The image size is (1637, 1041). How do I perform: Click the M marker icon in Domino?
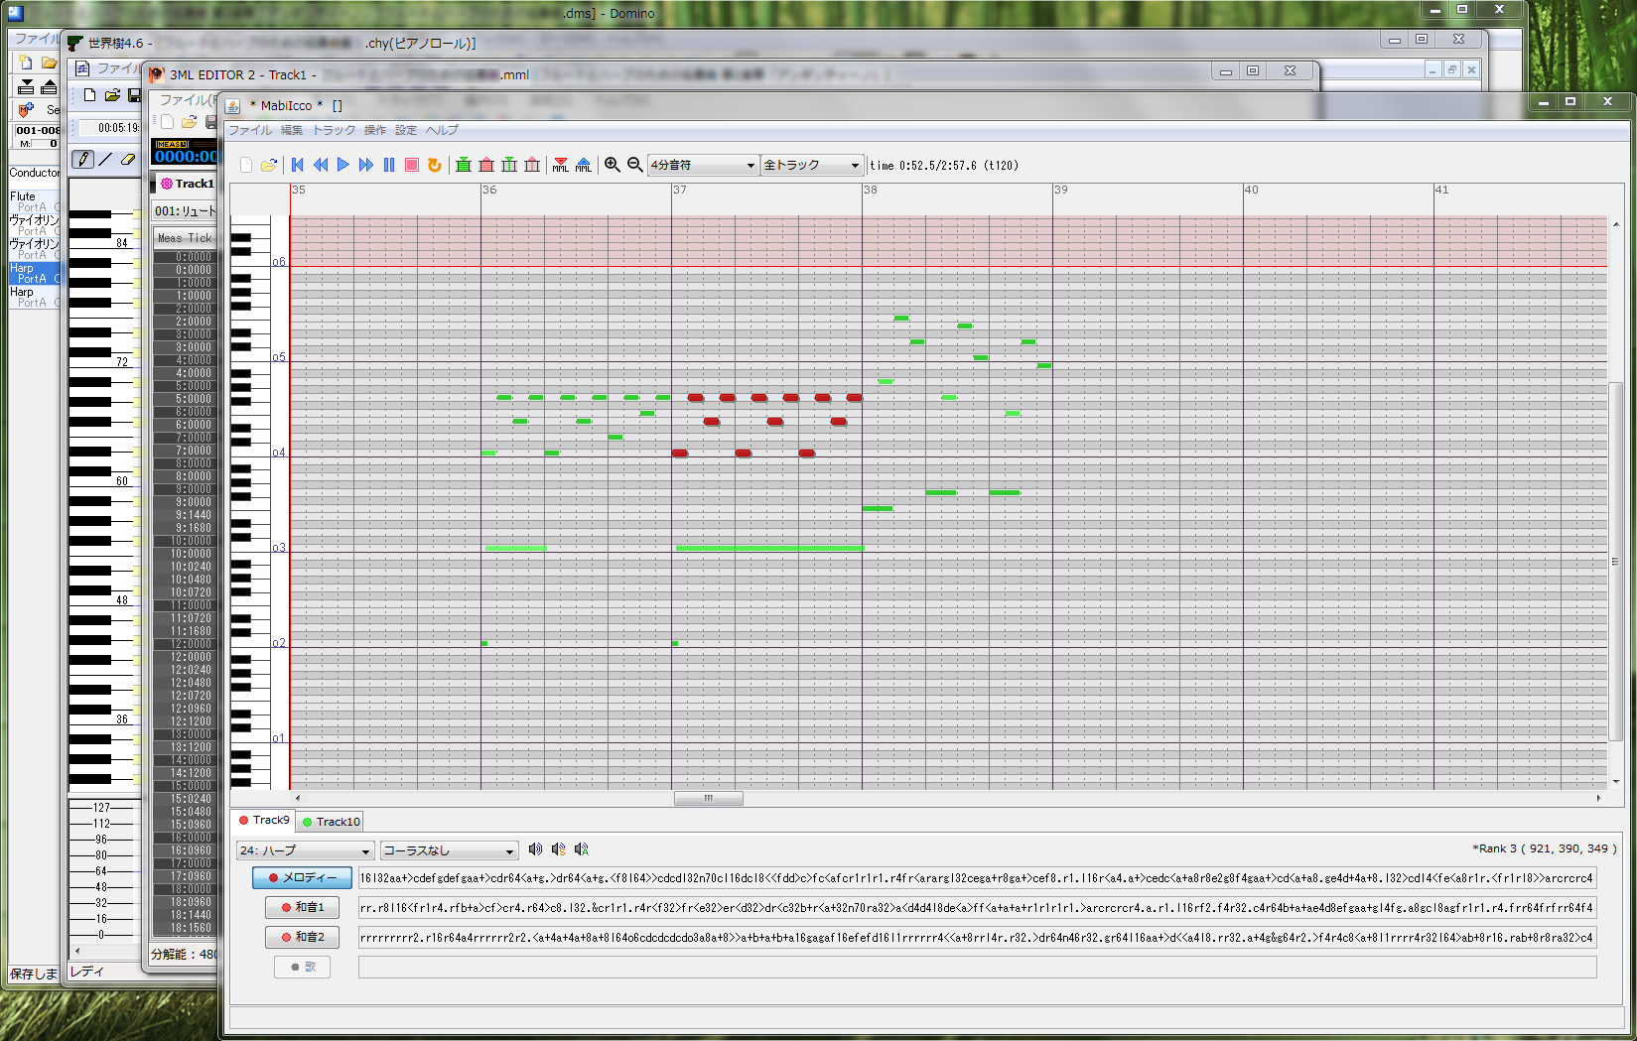pyautogui.click(x=27, y=109)
